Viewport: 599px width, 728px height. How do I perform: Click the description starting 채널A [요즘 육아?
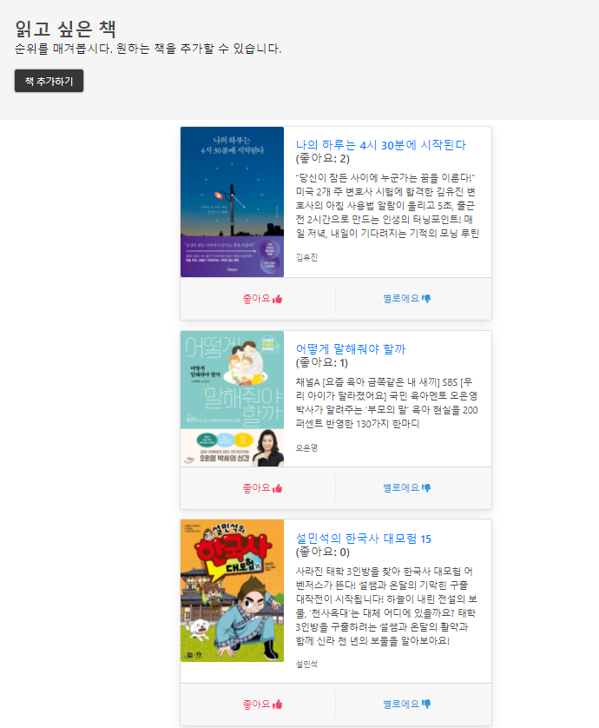coord(387,402)
